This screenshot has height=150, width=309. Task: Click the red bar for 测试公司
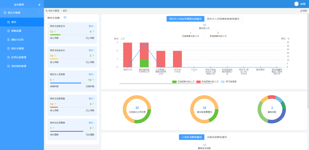[x=128, y=55]
